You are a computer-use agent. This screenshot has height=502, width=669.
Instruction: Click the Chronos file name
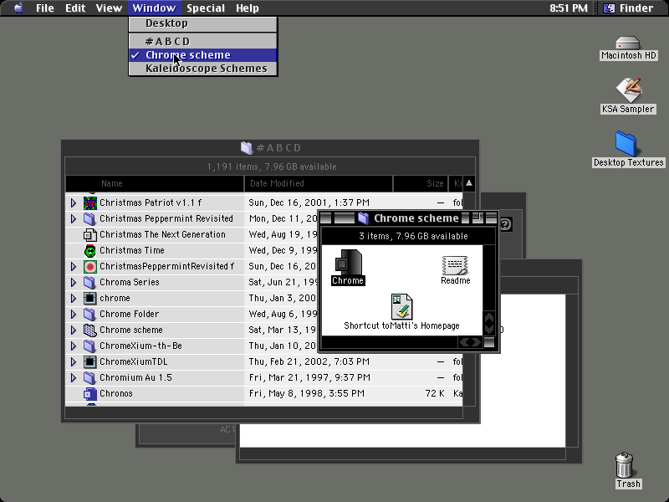(x=116, y=393)
